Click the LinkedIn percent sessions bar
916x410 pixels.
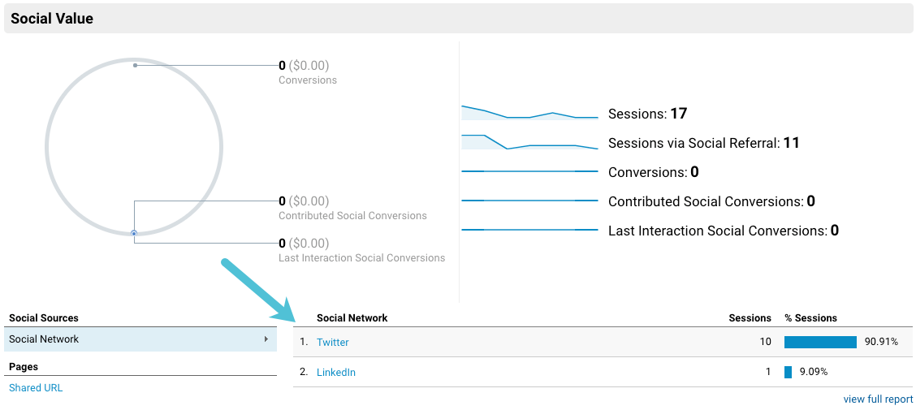(788, 372)
